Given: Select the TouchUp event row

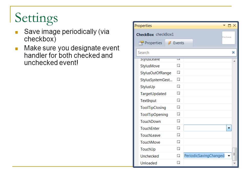Looking at the screenshot, I should click(x=185, y=149).
